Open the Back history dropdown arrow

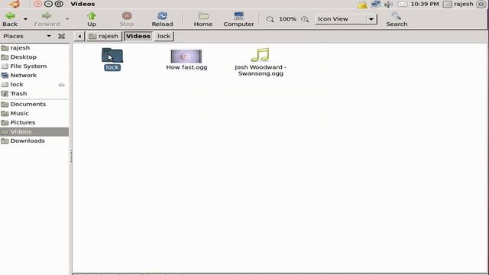[25, 19]
